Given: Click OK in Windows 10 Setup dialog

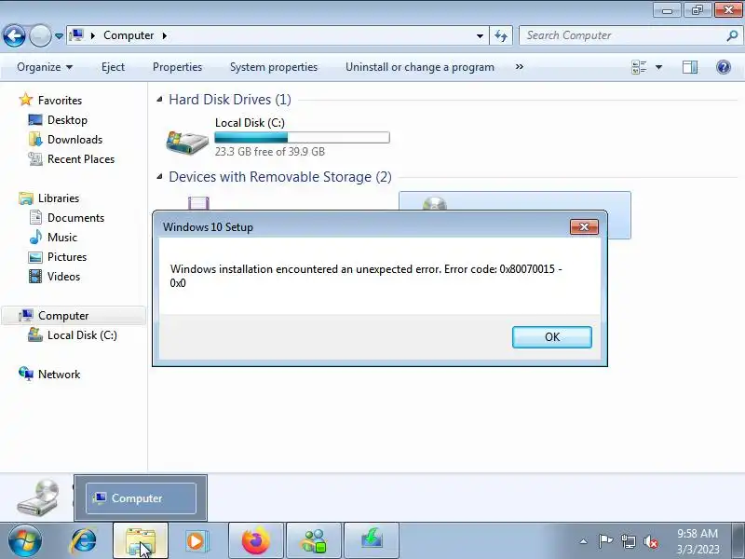Looking at the screenshot, I should click(551, 337).
